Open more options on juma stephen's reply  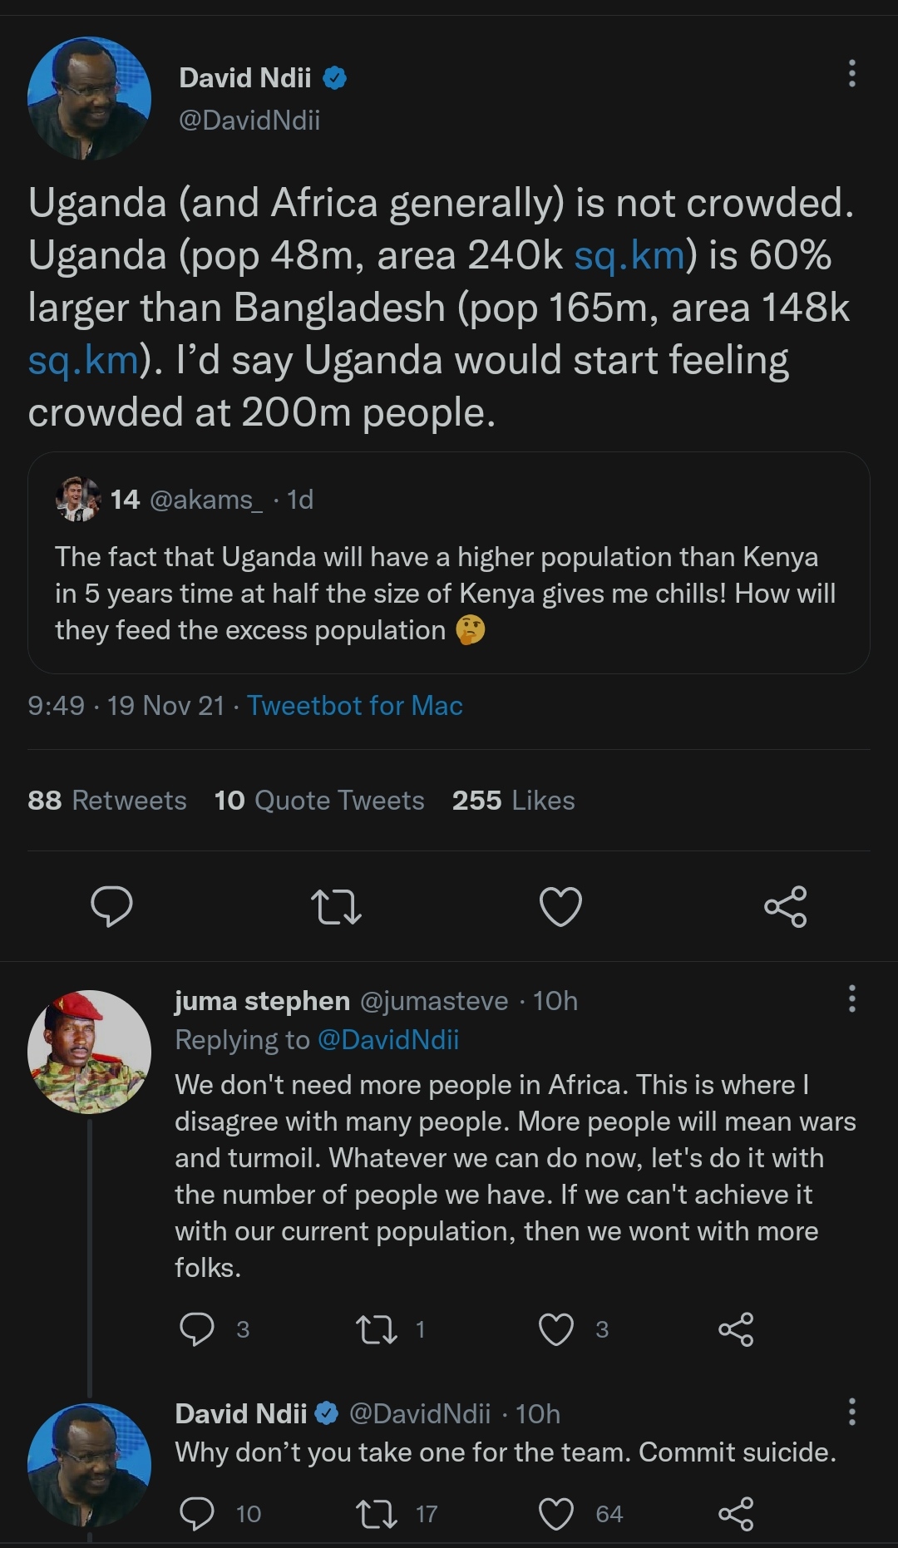click(851, 998)
